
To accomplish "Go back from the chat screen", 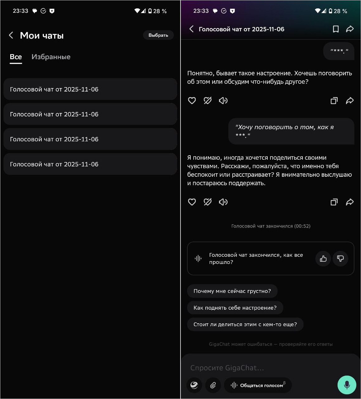I will point(192,29).
